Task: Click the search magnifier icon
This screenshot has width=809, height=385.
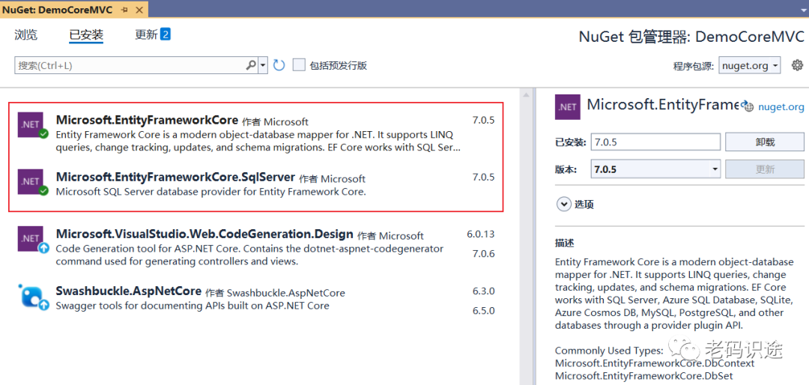Action: [x=251, y=65]
